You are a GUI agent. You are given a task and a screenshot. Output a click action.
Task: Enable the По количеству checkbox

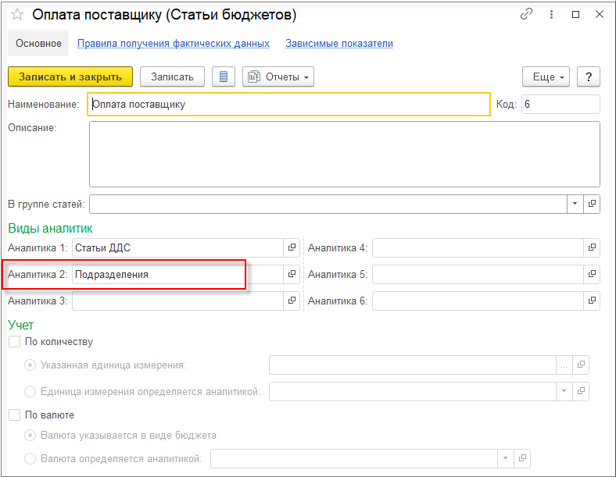(14, 342)
